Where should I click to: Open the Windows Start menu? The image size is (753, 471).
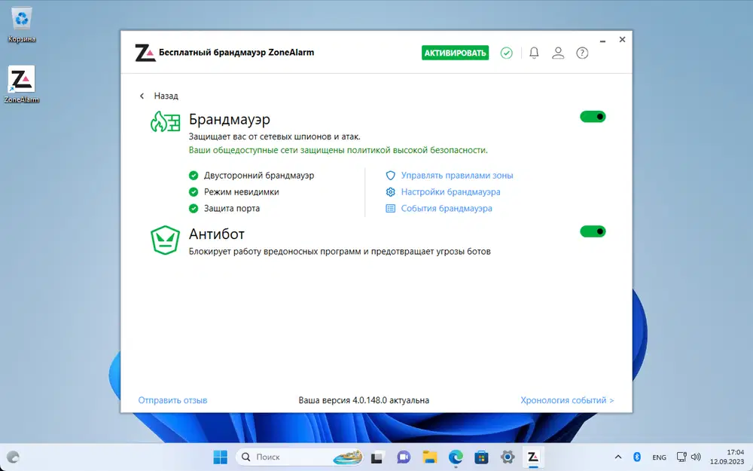pyautogui.click(x=221, y=457)
